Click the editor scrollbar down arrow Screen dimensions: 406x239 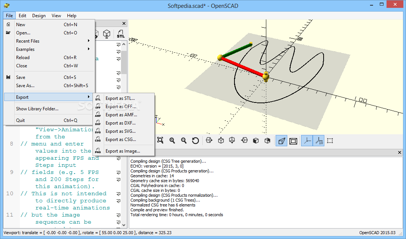pyautogui.click(x=124, y=225)
